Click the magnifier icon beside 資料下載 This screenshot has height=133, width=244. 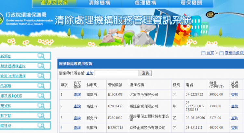[41, 115]
